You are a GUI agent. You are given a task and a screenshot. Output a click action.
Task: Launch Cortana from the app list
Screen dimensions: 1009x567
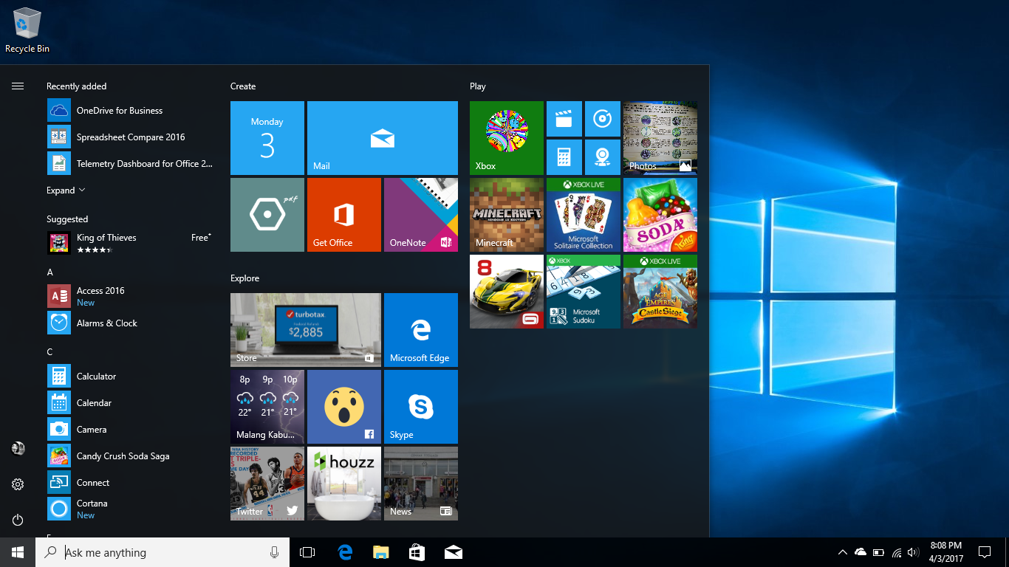tap(131, 509)
